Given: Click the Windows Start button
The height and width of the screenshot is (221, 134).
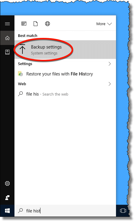Looking at the screenshot, I should point(7,211).
